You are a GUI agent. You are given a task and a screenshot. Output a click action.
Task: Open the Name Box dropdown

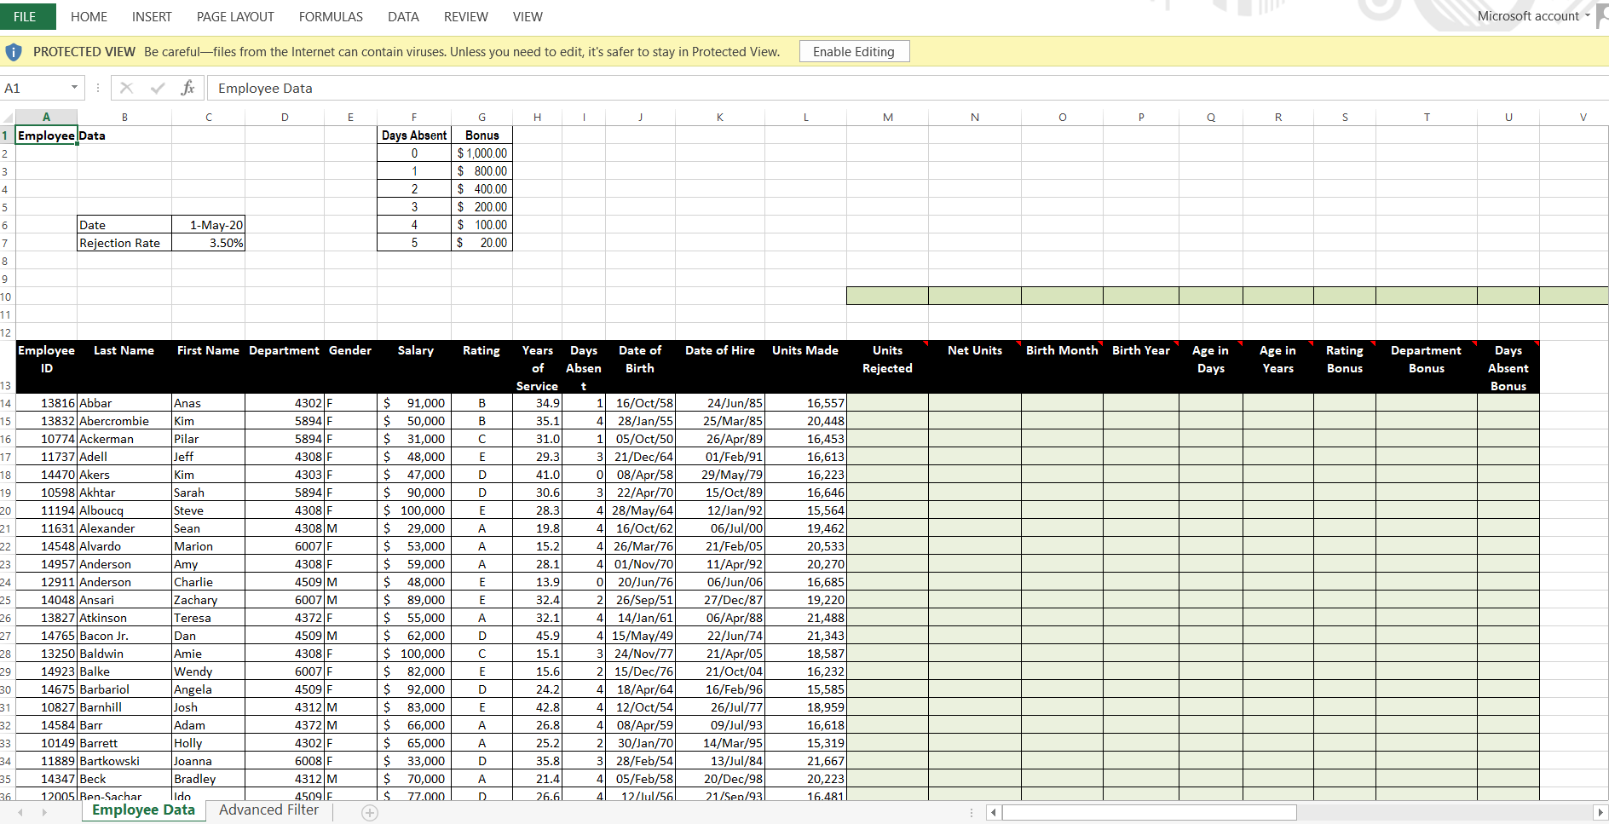[74, 88]
